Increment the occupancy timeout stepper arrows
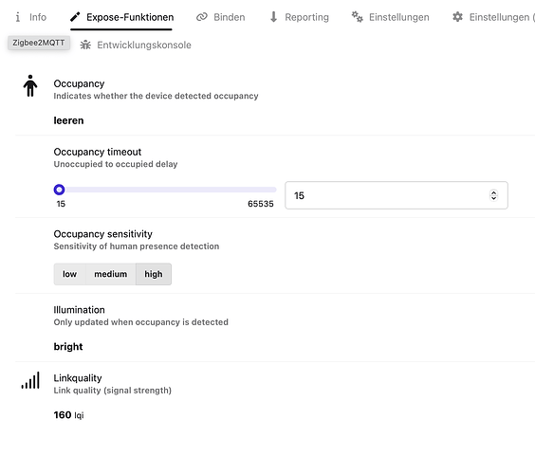This screenshot has width=535, height=474. 493,192
